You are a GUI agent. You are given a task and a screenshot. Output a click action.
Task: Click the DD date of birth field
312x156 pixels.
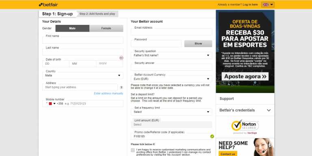pyautogui.click(x=56, y=64)
